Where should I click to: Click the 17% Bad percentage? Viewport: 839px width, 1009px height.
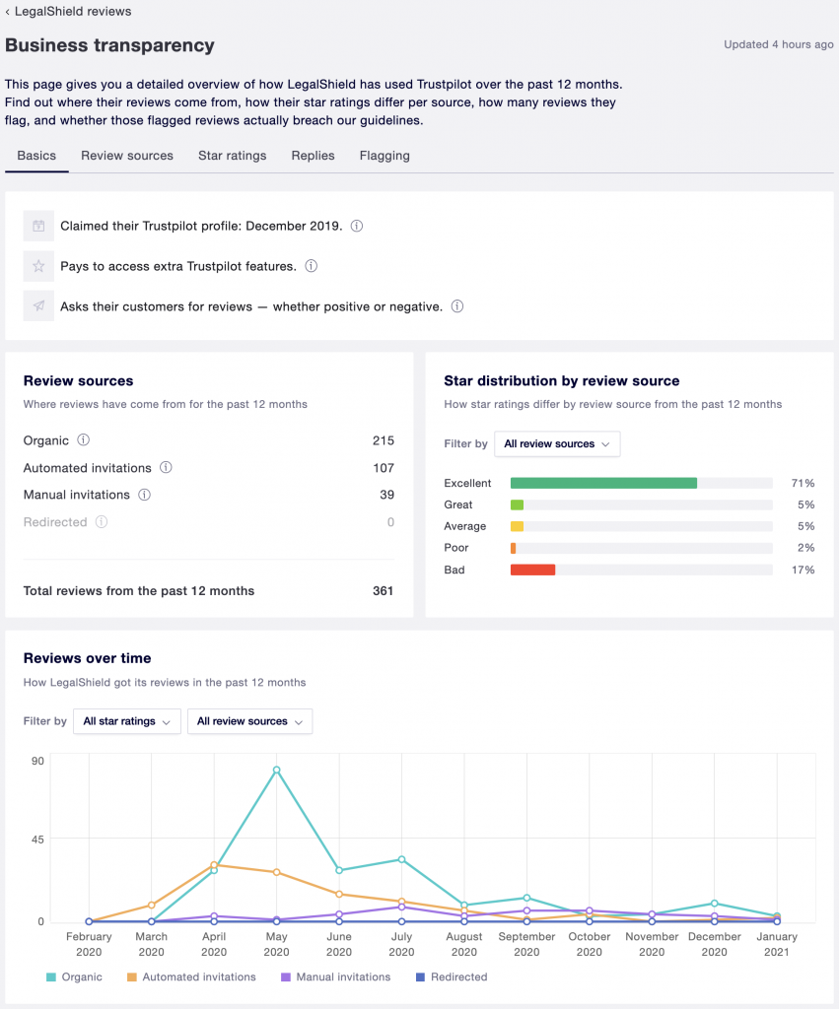[803, 571]
